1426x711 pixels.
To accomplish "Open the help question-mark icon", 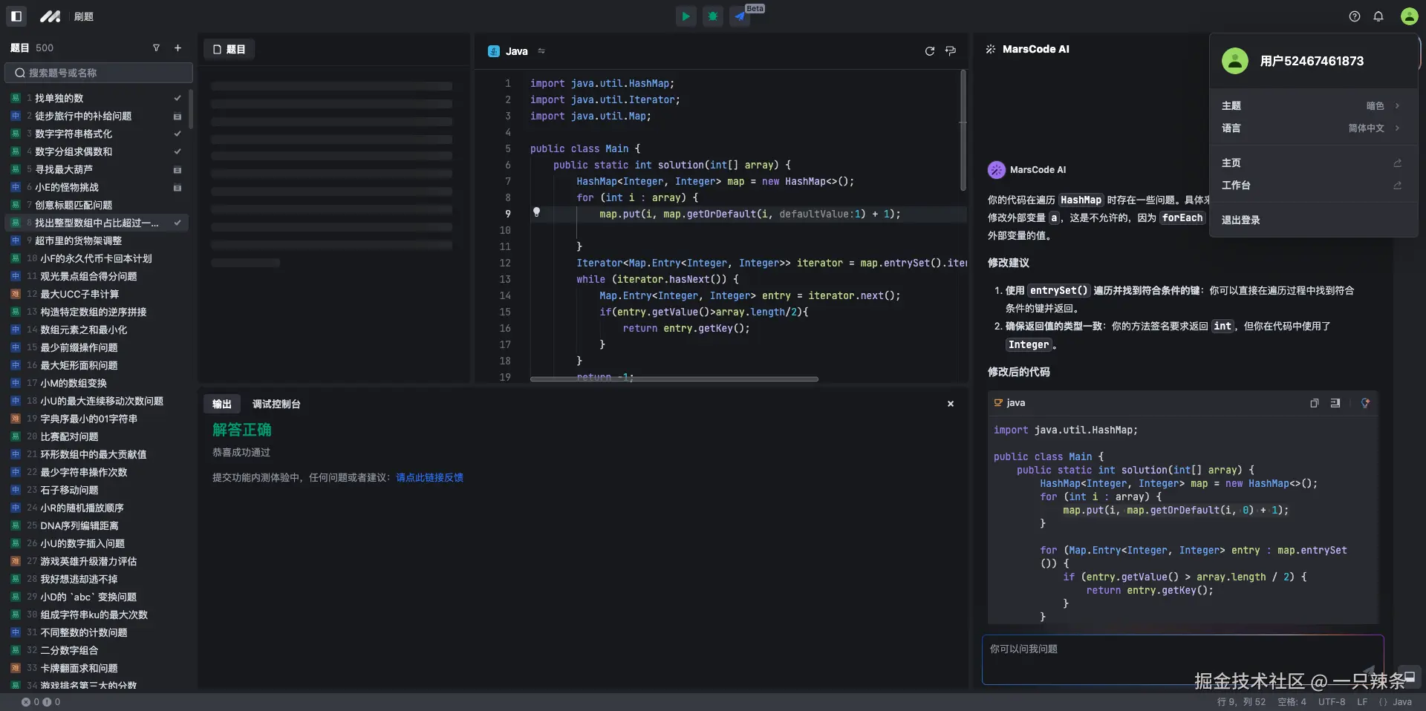I will pos(1355,16).
